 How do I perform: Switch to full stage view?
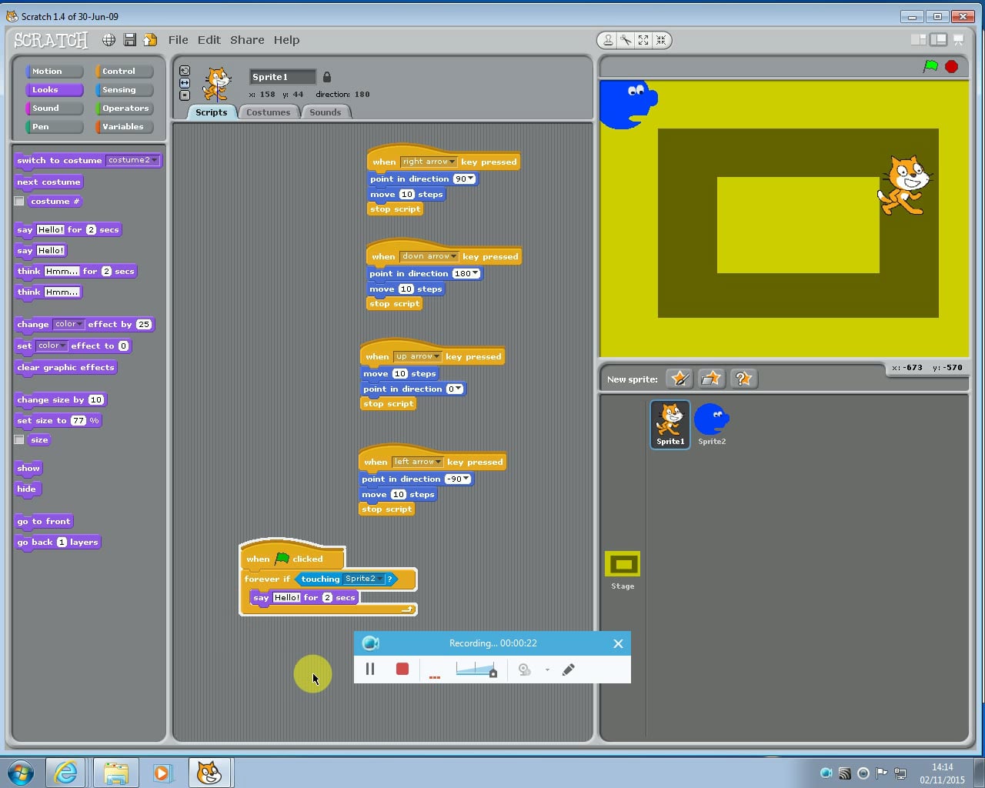[938, 40]
